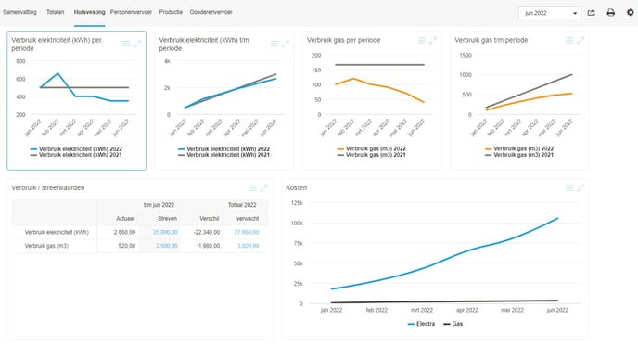This screenshot has height=359, width=638.
Task: Toggle Verbruik gas (m3) 2021 legend in gas per periode chart
Action: point(371,155)
